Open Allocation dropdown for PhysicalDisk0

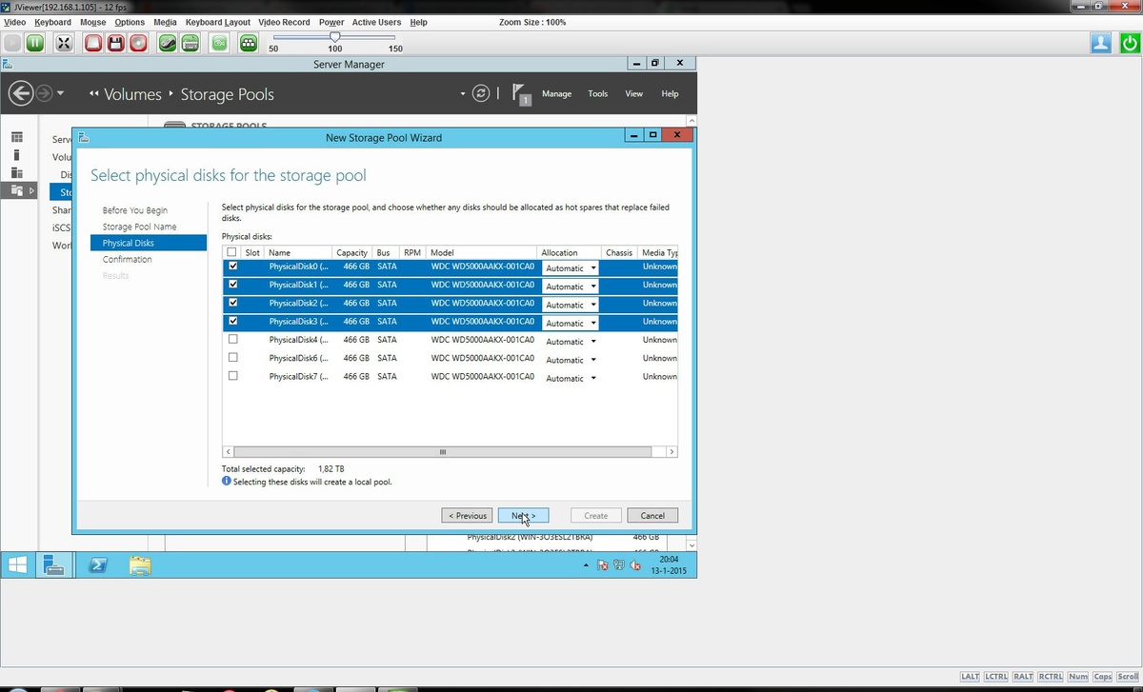coord(570,268)
